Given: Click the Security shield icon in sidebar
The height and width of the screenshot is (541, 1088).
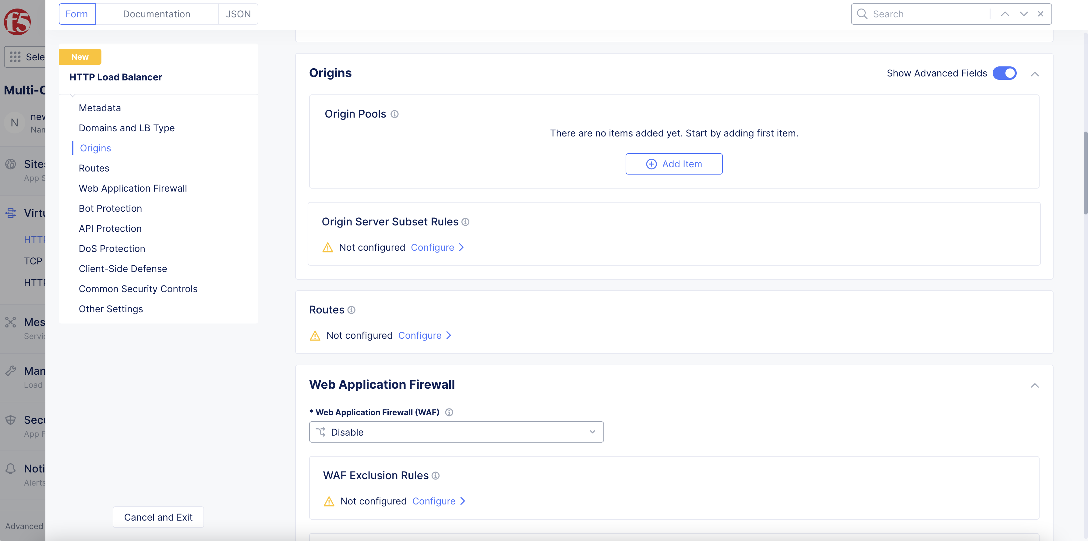Looking at the screenshot, I should pos(11,420).
